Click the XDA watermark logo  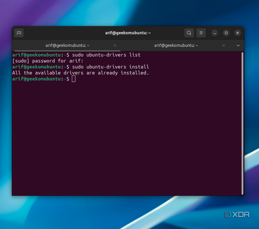pyautogui.click(x=237, y=215)
